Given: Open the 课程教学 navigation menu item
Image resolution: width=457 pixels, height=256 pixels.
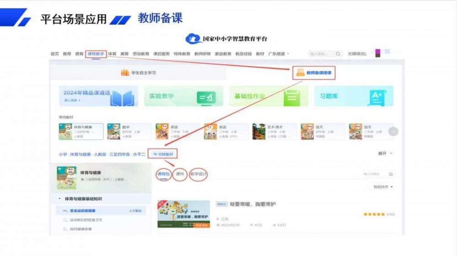Looking at the screenshot, I should coord(96,54).
